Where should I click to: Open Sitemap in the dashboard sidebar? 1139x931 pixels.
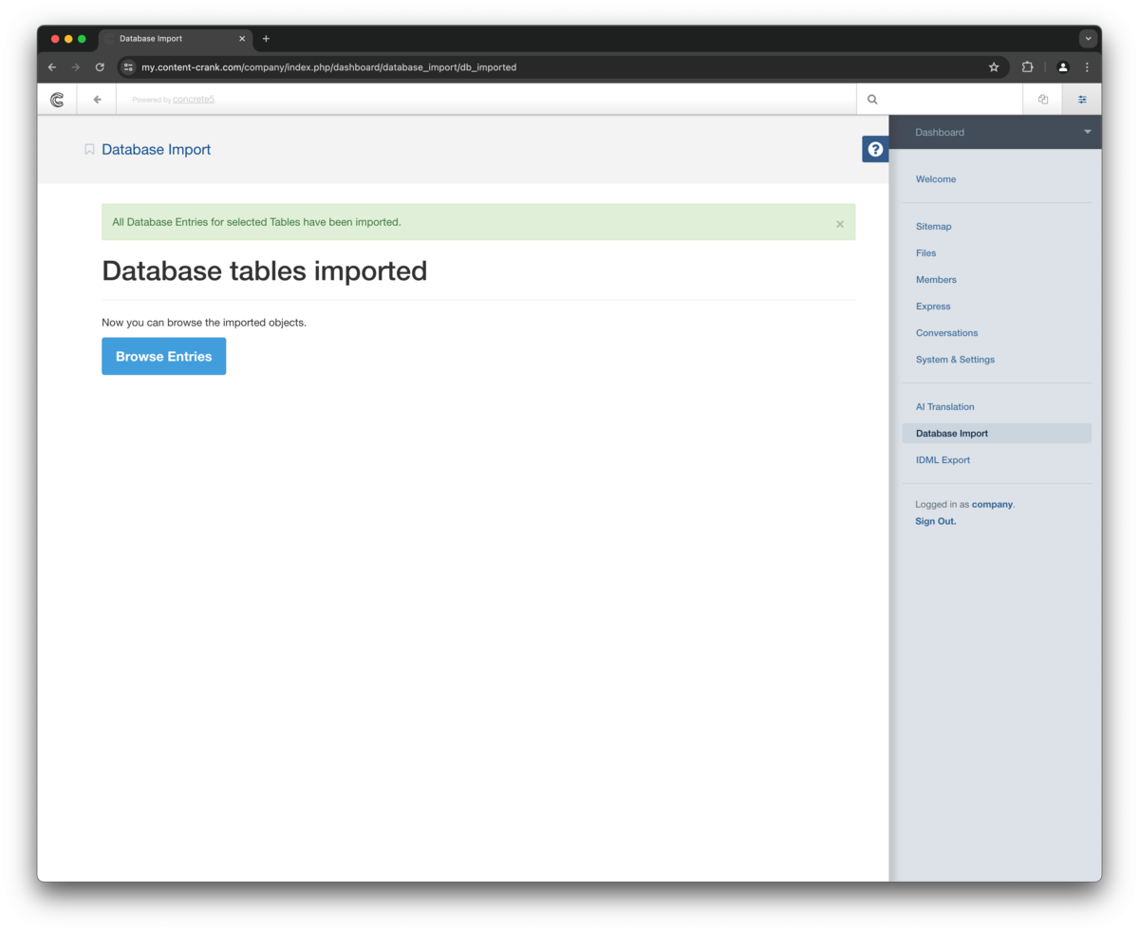tap(934, 227)
